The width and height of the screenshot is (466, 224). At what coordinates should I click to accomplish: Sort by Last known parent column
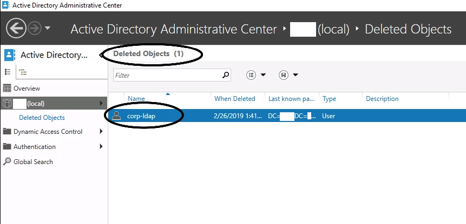pos(292,99)
